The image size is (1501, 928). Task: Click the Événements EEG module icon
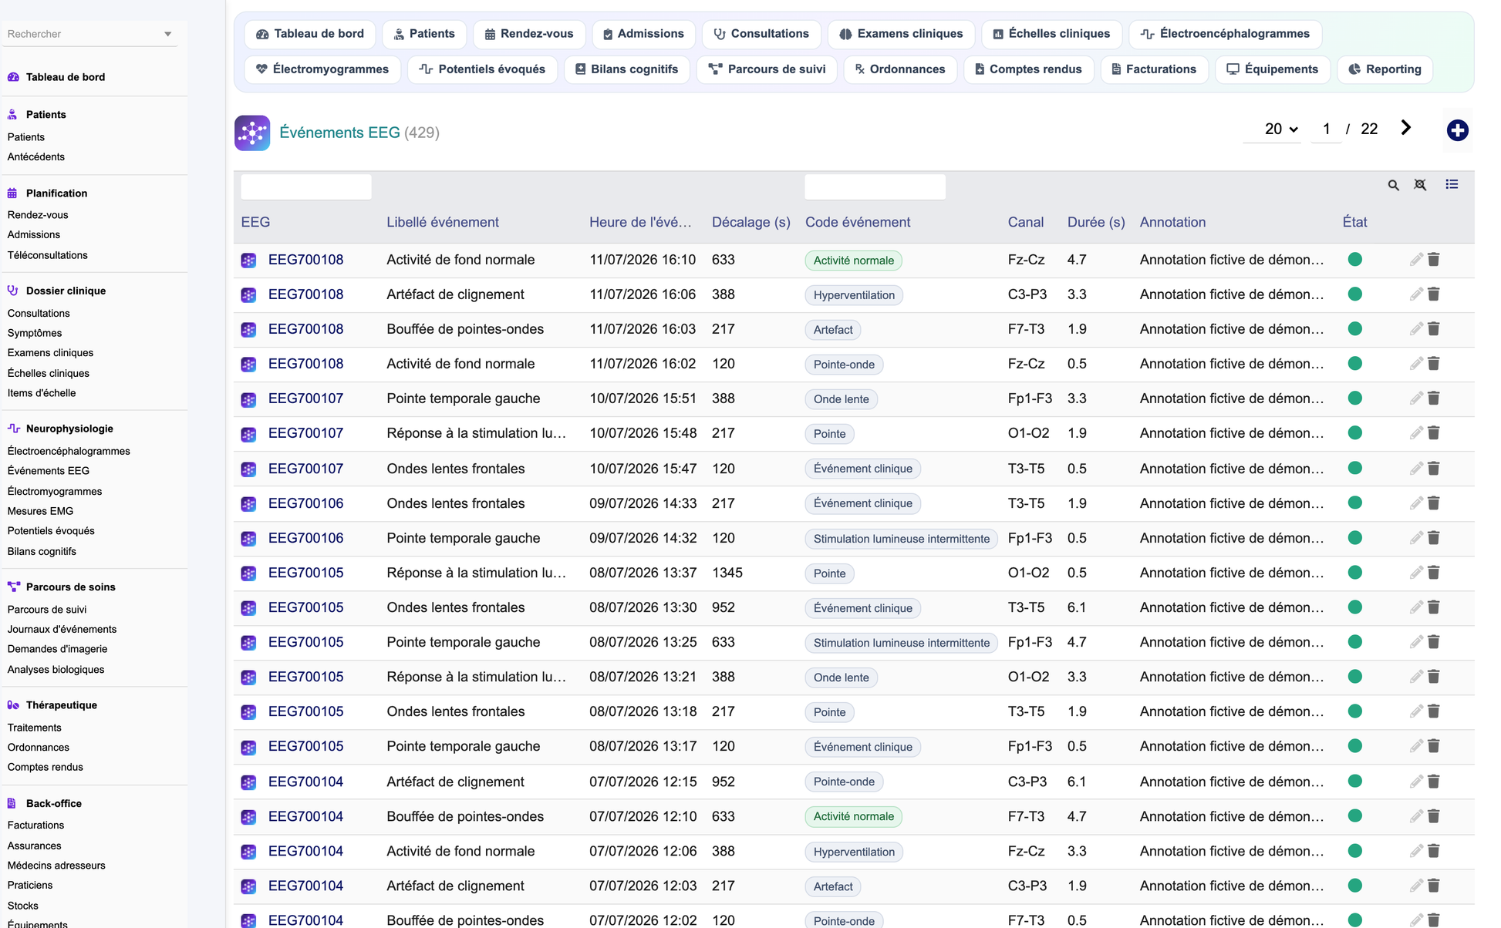pyautogui.click(x=252, y=133)
